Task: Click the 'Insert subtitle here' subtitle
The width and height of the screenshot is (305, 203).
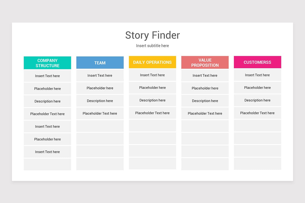Action: pos(152,46)
